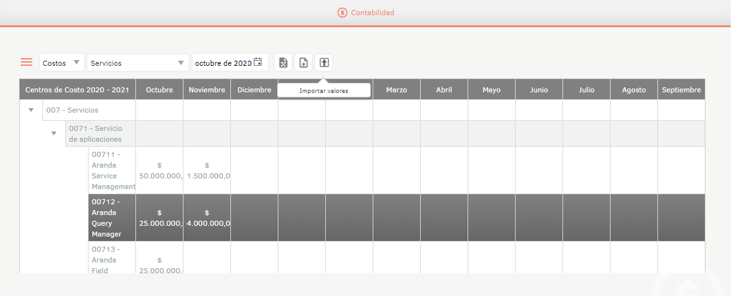Click the Octubre column header
The image size is (739, 296).
pos(159,90)
